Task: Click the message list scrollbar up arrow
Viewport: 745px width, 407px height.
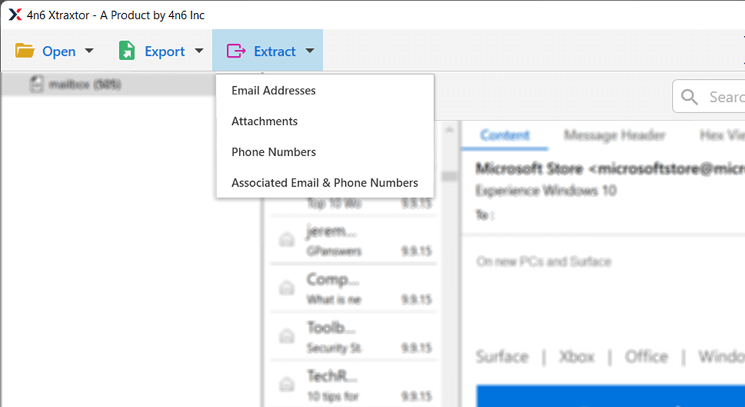Action: [450, 131]
